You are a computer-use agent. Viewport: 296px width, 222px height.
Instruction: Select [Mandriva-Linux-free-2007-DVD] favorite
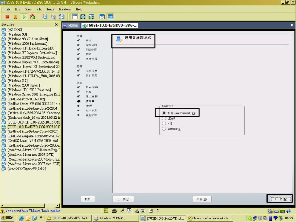(31, 154)
